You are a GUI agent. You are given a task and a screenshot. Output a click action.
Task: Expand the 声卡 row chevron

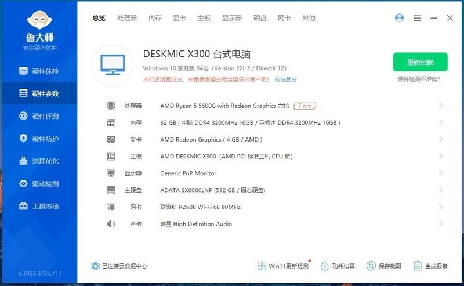(x=441, y=223)
